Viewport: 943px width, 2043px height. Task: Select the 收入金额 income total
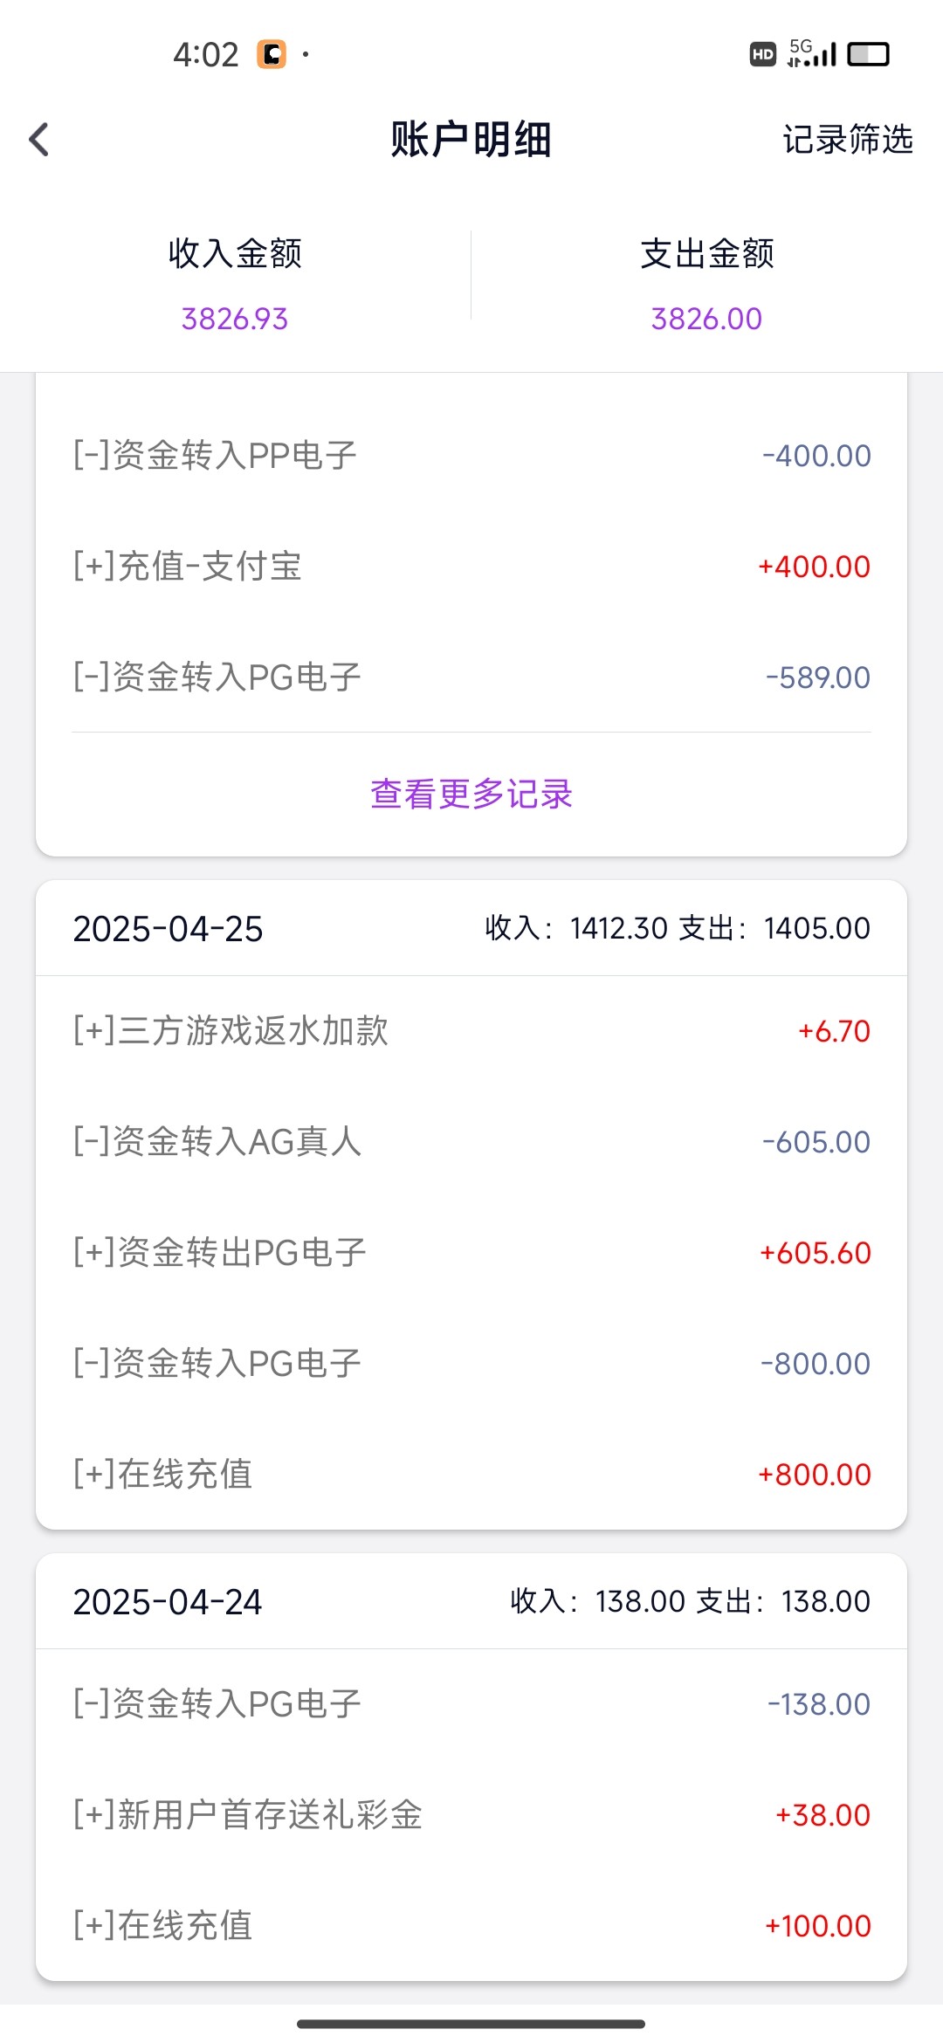[x=235, y=285]
